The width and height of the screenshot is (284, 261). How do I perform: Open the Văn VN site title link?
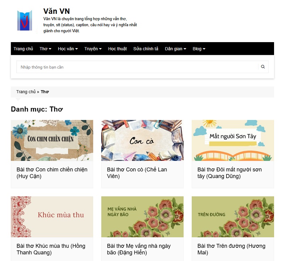56,11
